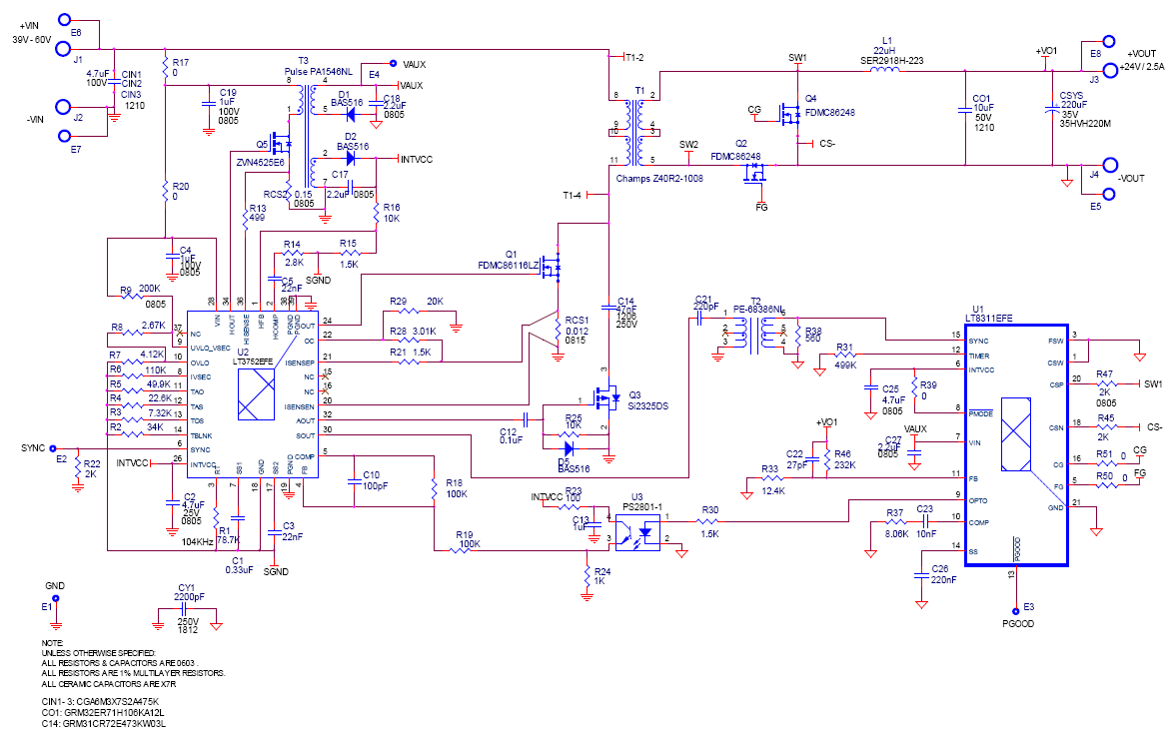Select the +VOUT J3 output terminal
Viewport: 1176px width, 736px height.
[x=1108, y=71]
